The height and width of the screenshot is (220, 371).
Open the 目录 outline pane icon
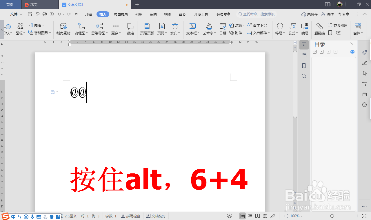pyautogui.click(x=304, y=45)
